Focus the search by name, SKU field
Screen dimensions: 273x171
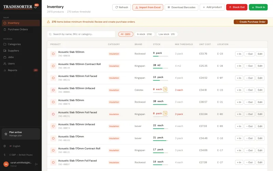pyautogui.click(x=81, y=34)
